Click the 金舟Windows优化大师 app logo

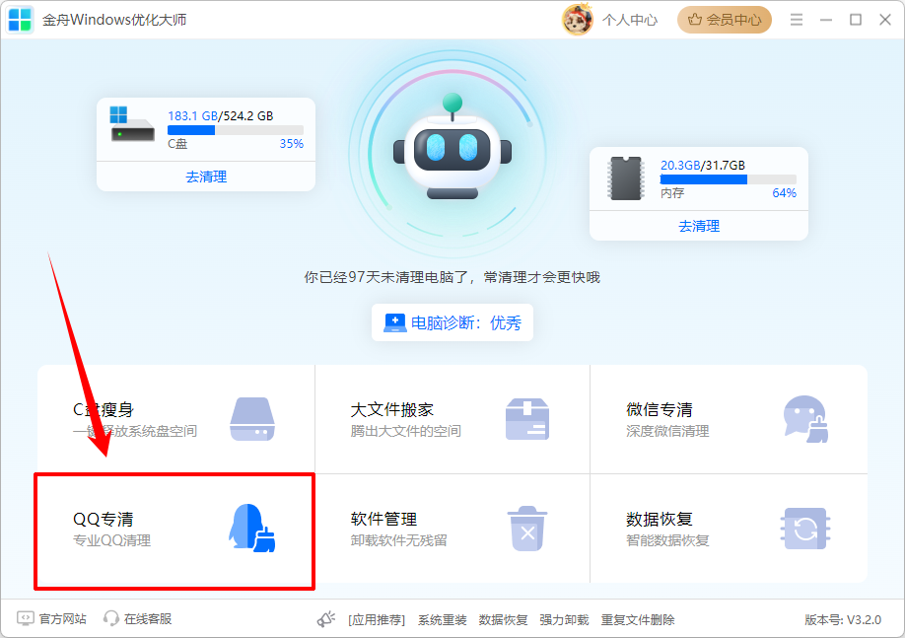tap(20, 20)
